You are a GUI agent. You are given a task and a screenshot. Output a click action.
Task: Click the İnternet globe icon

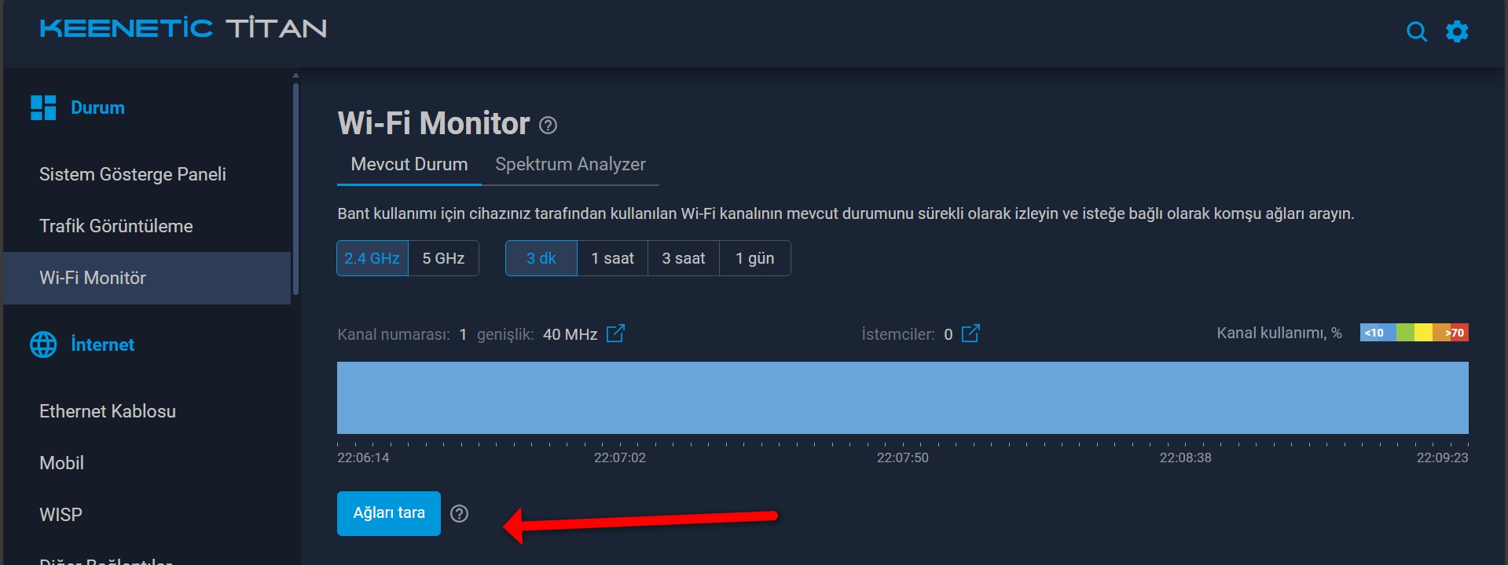click(43, 344)
